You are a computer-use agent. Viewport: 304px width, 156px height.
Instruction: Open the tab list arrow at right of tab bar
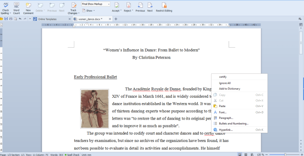pos(300,19)
